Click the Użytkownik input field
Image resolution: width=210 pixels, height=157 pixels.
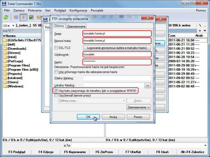[117, 54]
